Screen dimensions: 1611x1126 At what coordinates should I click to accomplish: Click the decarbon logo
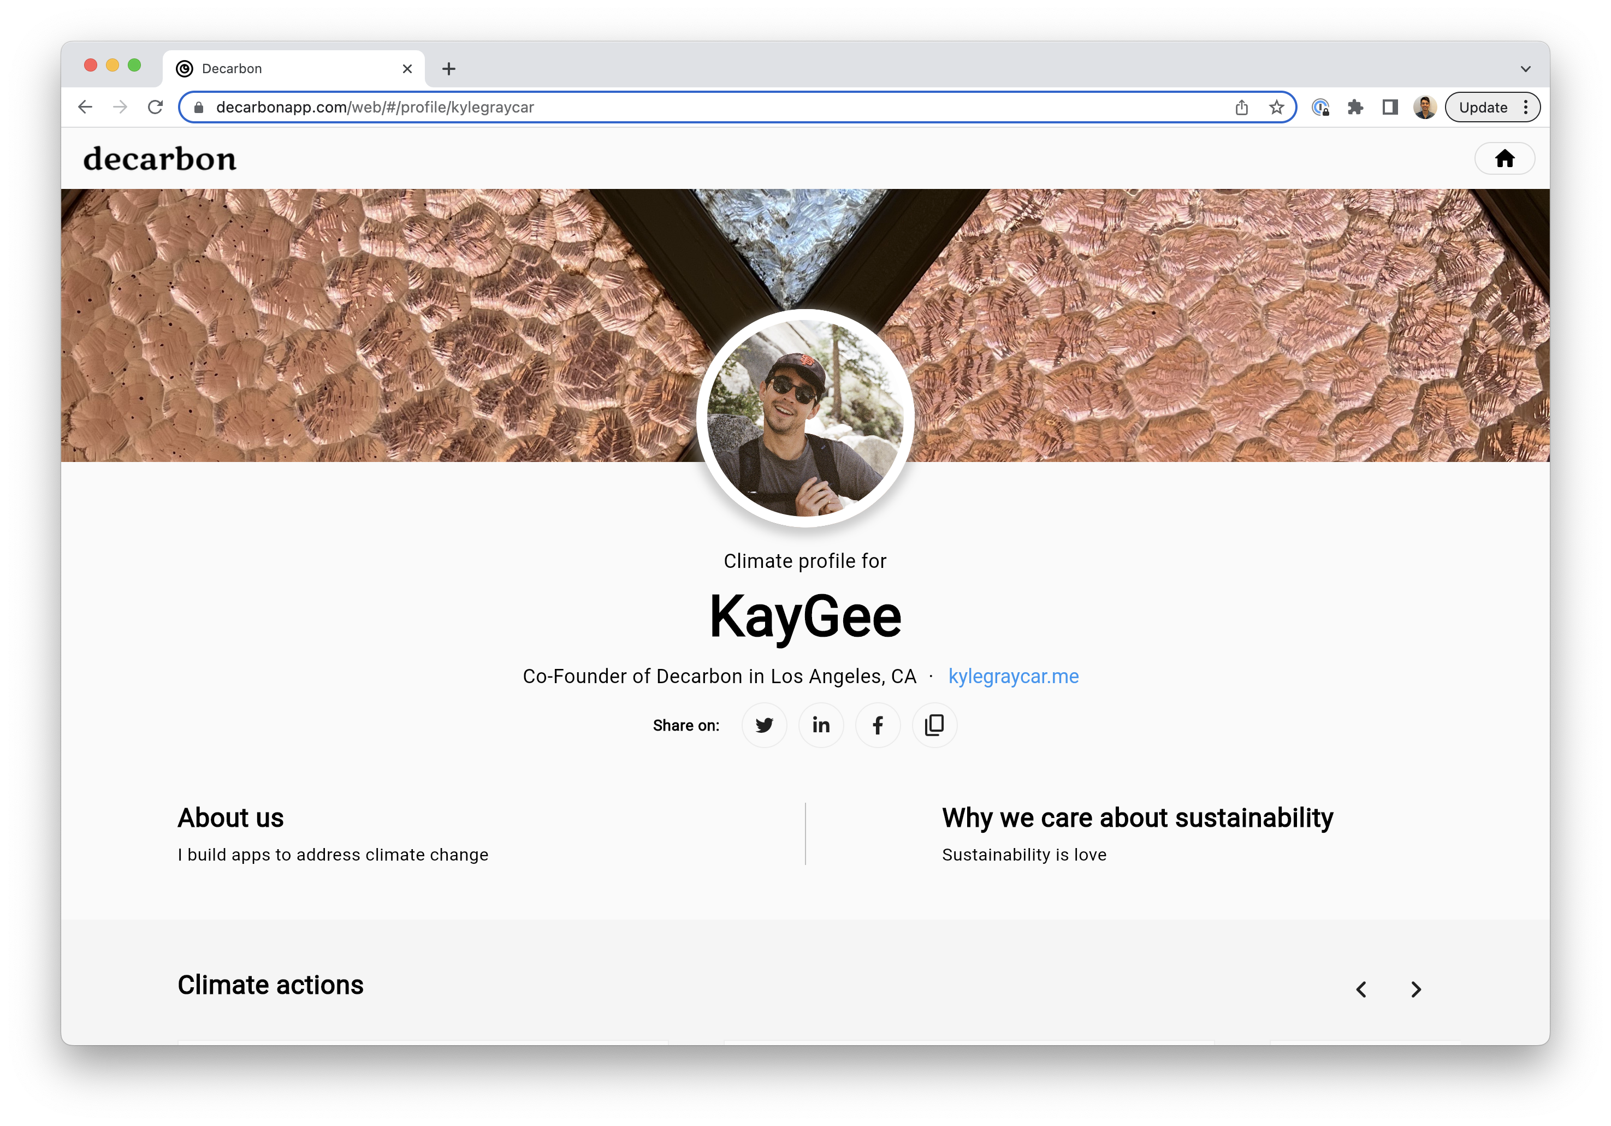160,159
